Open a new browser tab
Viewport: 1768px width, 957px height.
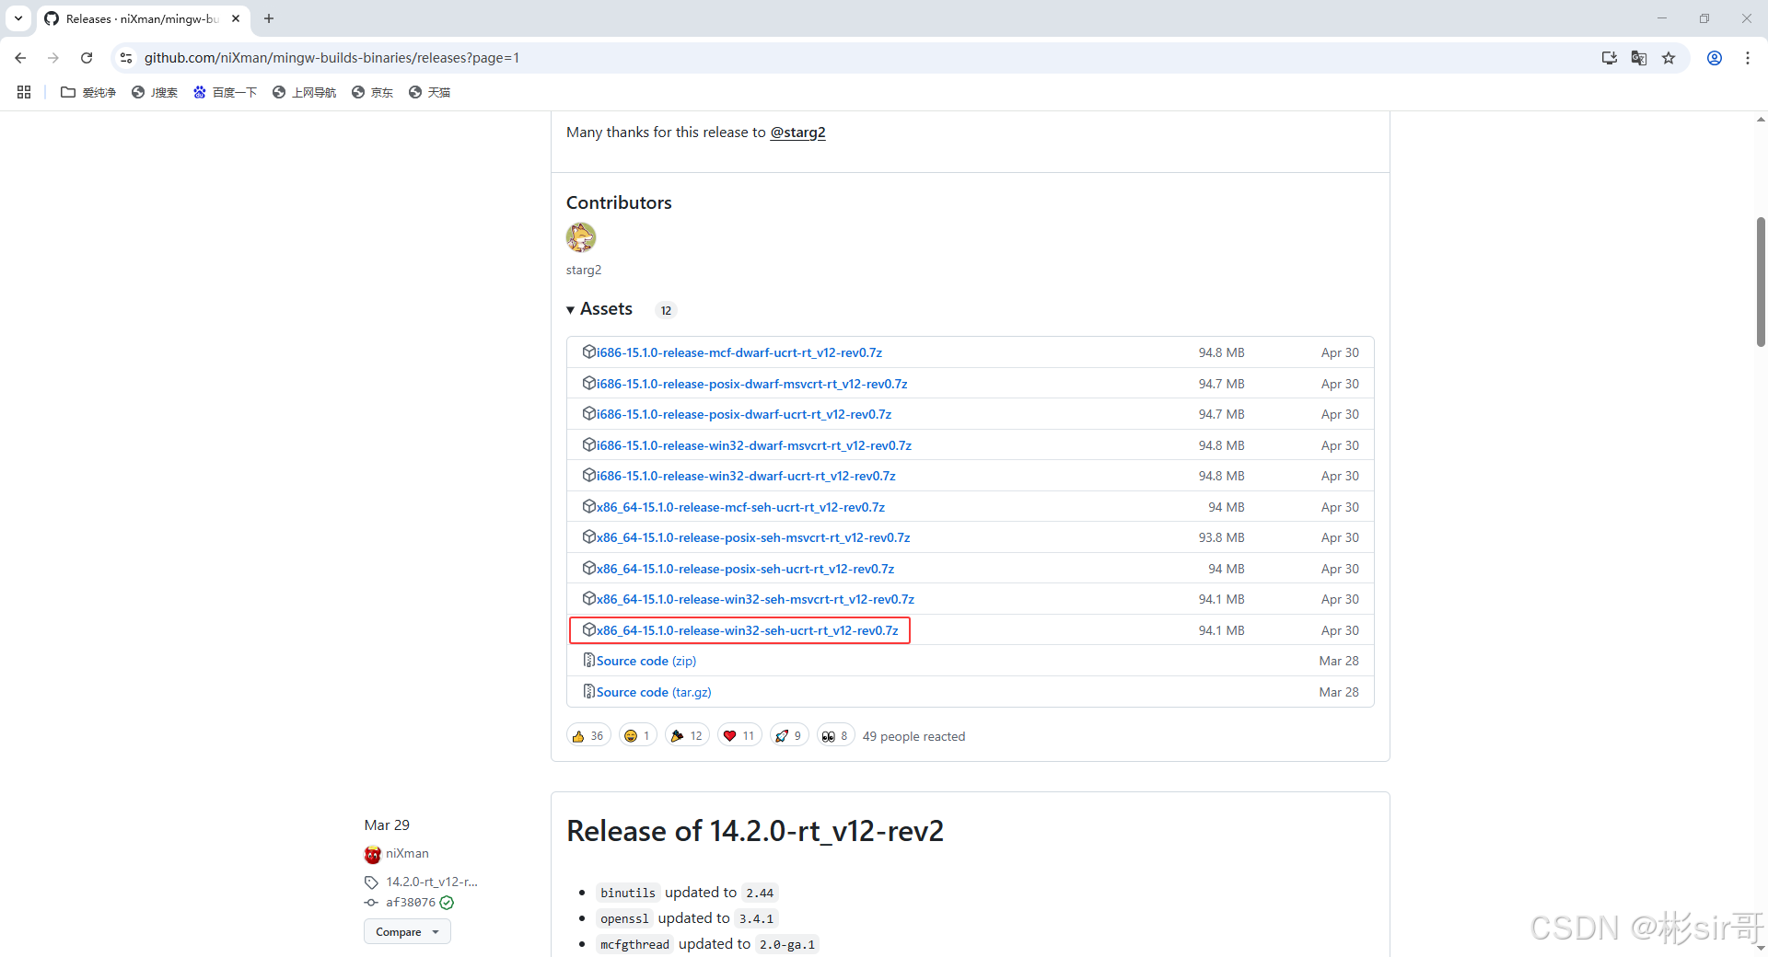tap(269, 18)
